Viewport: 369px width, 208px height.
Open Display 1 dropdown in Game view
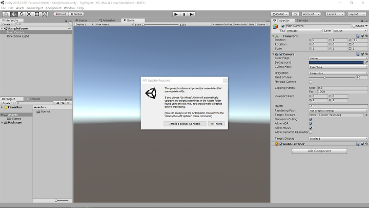(x=84, y=25)
